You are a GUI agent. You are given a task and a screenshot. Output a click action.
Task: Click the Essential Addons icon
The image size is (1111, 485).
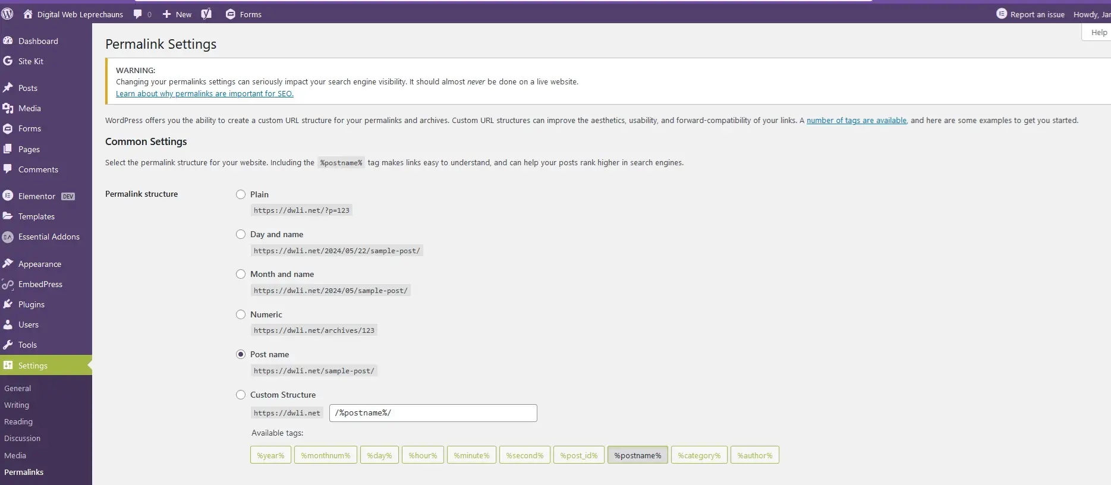tap(8, 237)
